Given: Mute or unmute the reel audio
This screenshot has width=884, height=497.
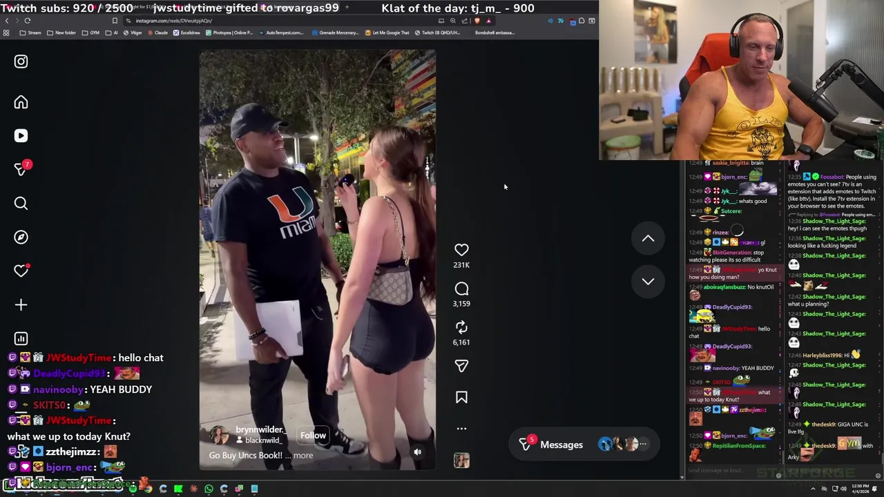Looking at the screenshot, I should [417, 452].
